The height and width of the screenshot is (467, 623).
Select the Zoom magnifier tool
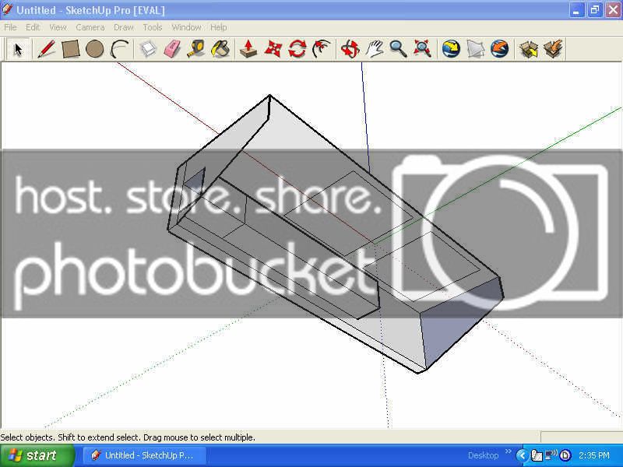[x=398, y=49]
